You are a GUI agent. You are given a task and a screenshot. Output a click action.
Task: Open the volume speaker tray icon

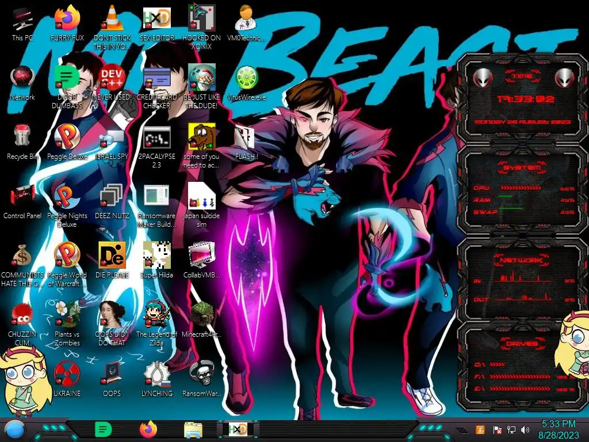point(525,429)
